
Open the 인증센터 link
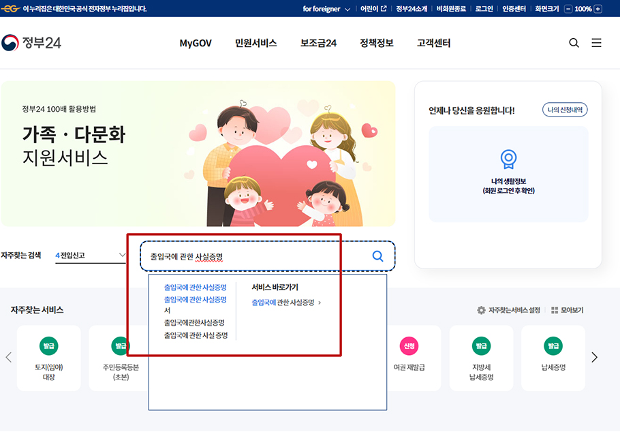click(514, 9)
